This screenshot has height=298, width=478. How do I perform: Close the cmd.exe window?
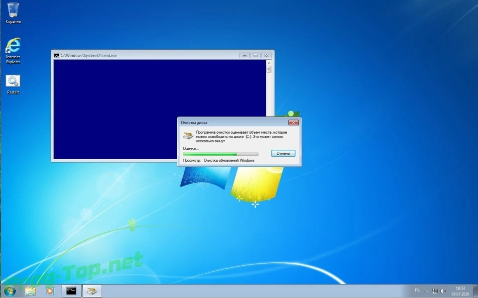pyautogui.click(x=266, y=55)
